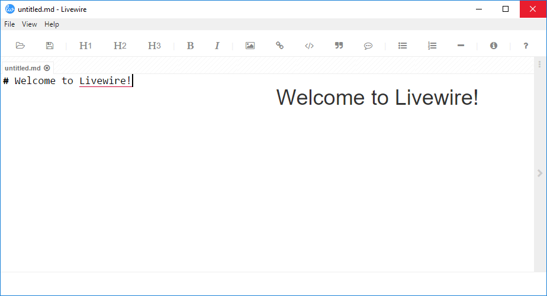Apply H2 heading formatting
Image resolution: width=547 pixels, height=296 pixels.
click(x=120, y=46)
